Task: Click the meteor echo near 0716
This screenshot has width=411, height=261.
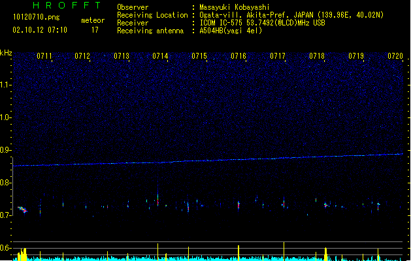Action: (238, 205)
